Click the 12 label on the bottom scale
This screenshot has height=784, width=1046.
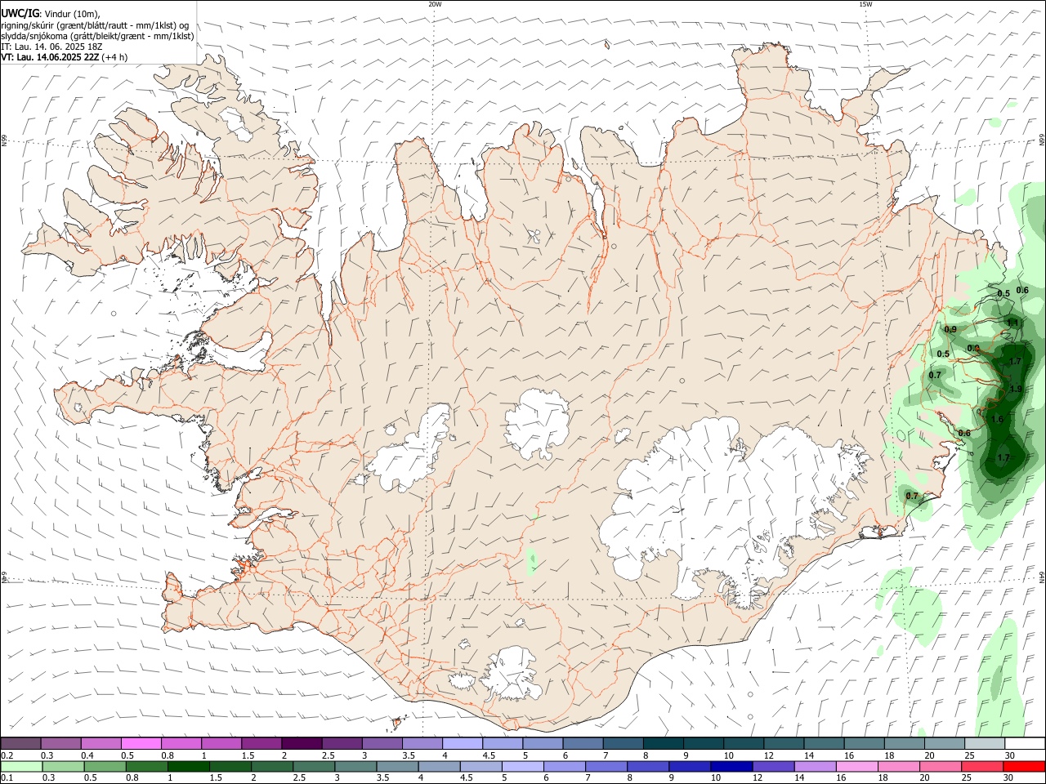coord(757,778)
